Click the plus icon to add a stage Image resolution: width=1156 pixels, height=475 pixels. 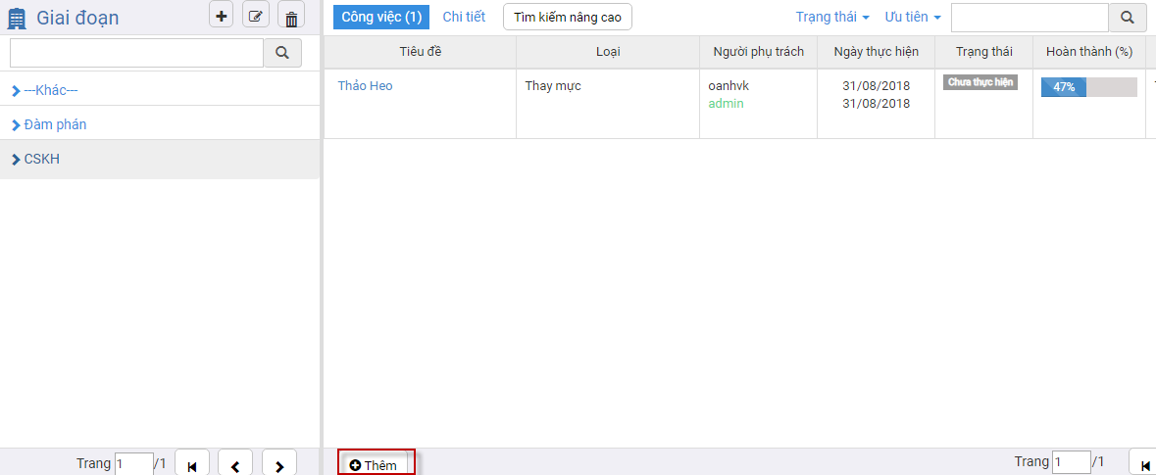(221, 16)
